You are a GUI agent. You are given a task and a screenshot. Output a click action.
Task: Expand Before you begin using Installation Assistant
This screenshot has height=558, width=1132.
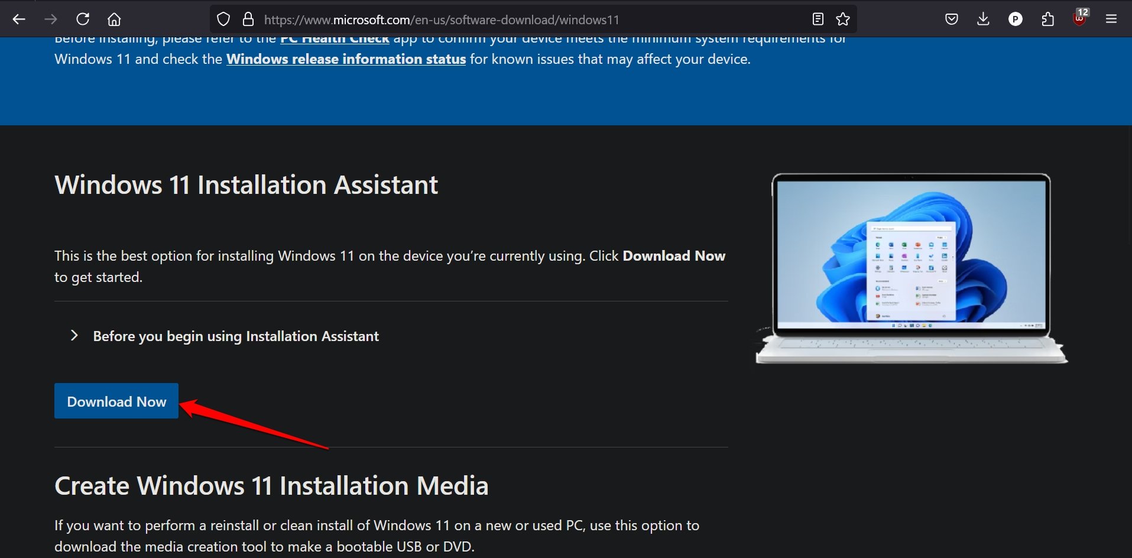coord(225,336)
